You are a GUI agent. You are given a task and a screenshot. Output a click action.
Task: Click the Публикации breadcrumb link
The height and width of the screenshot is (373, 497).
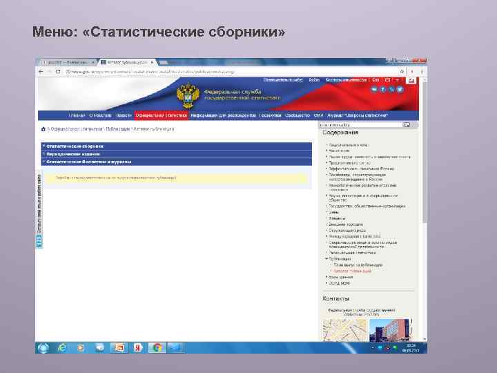click(118, 129)
